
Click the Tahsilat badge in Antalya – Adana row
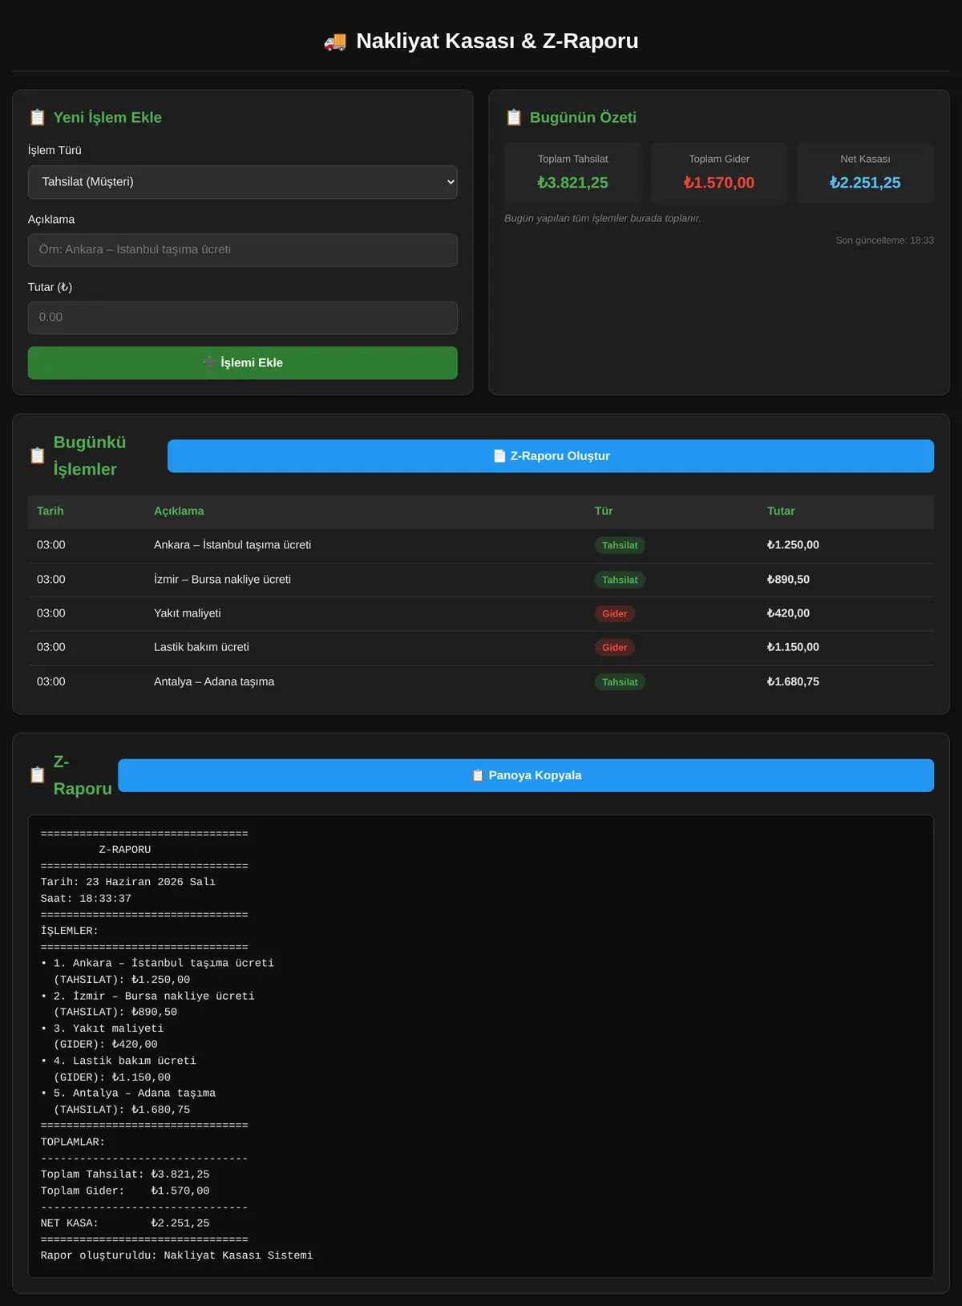[620, 682]
